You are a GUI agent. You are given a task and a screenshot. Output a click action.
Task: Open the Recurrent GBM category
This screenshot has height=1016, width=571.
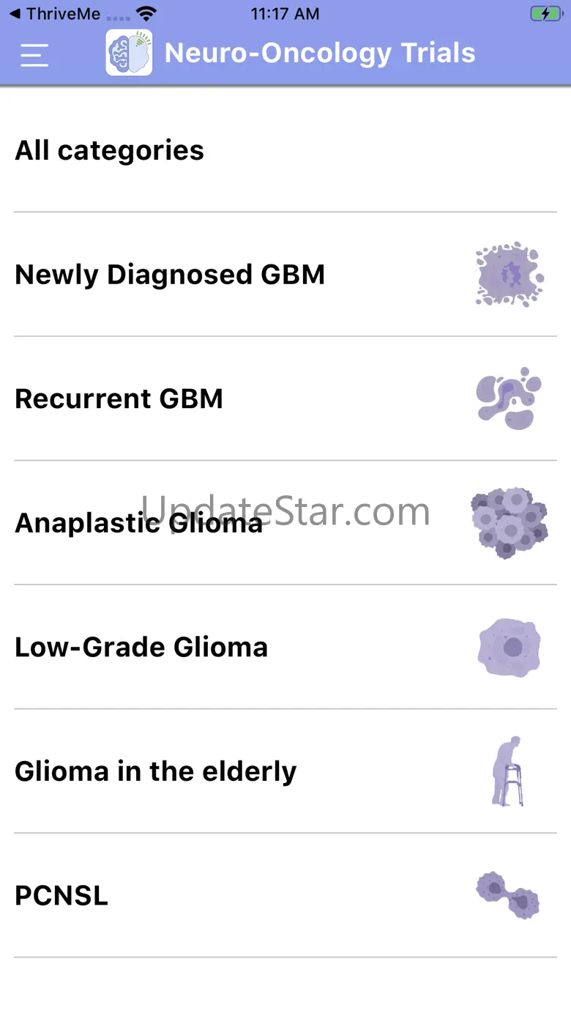[119, 399]
